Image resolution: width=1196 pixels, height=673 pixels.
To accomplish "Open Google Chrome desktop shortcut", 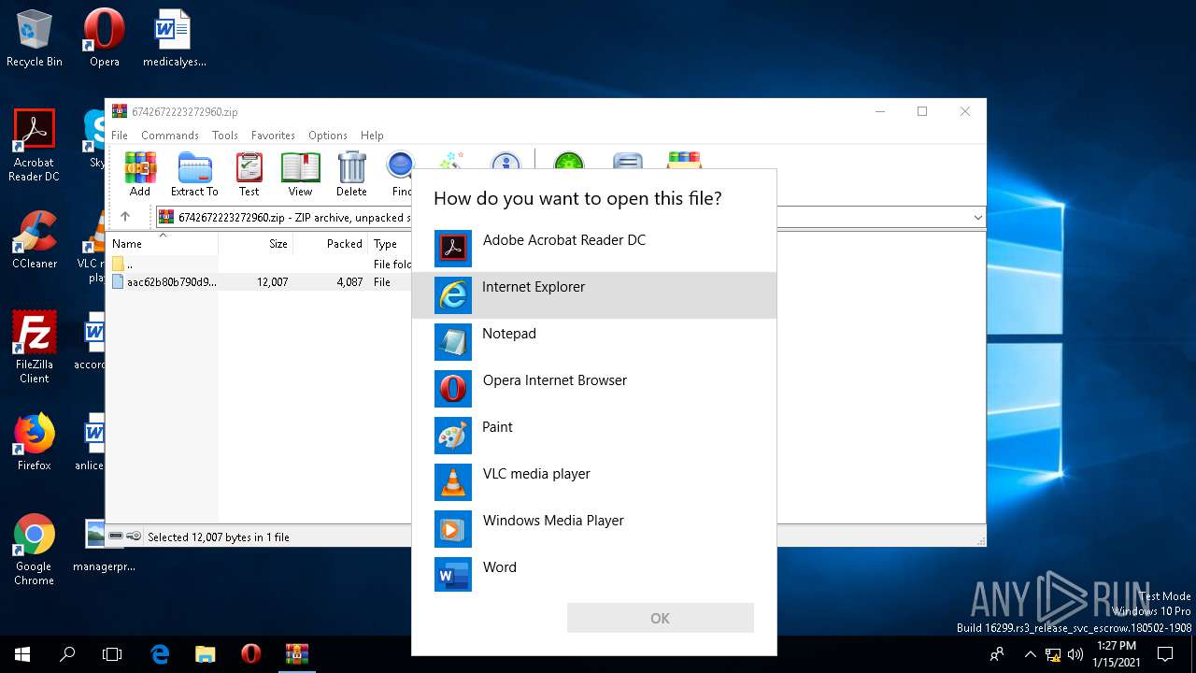I will click(35, 550).
